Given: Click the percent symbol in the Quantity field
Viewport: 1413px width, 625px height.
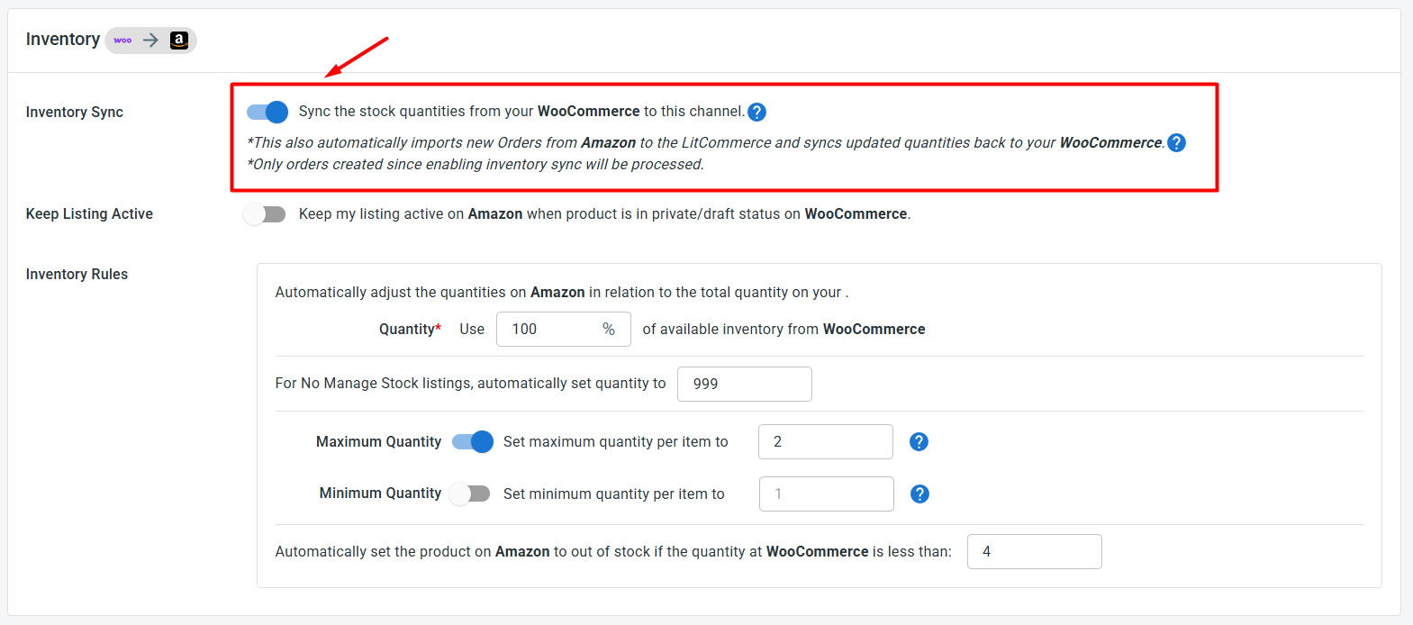Looking at the screenshot, I should 609,330.
